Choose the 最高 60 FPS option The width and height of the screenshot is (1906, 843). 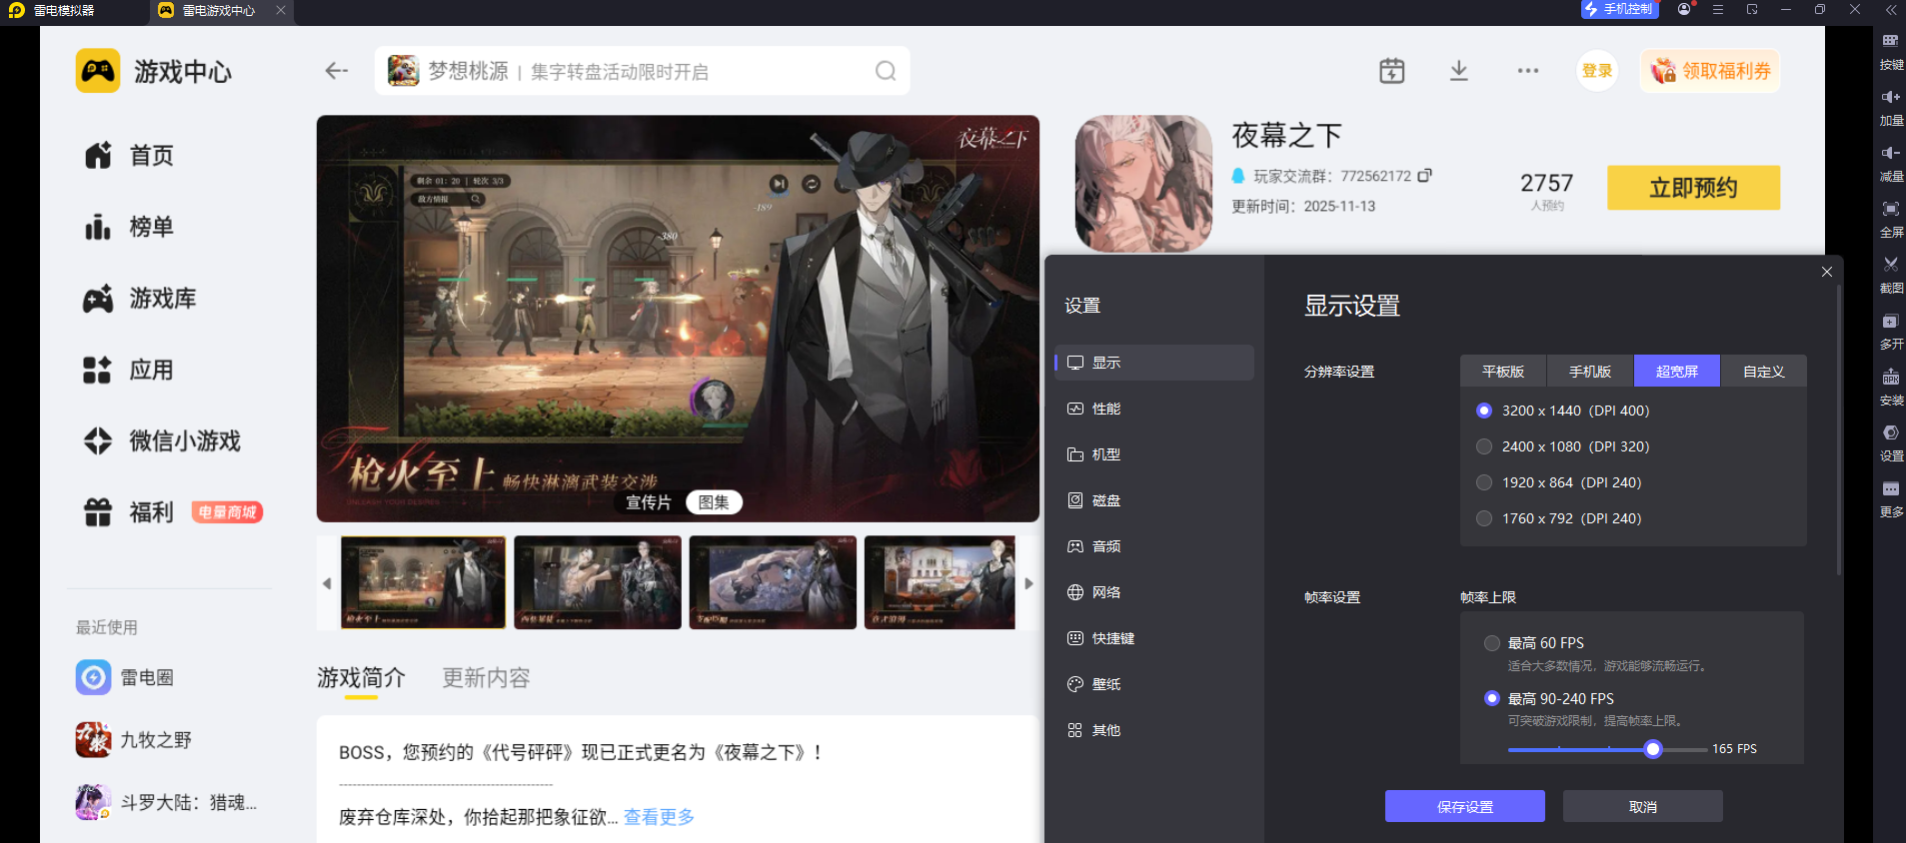tap(1492, 643)
